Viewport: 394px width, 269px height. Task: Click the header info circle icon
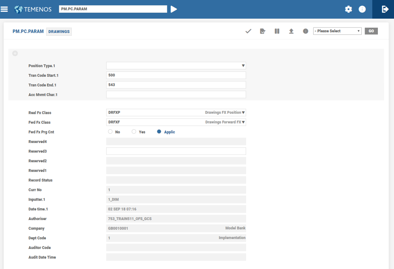pyautogui.click(x=362, y=9)
